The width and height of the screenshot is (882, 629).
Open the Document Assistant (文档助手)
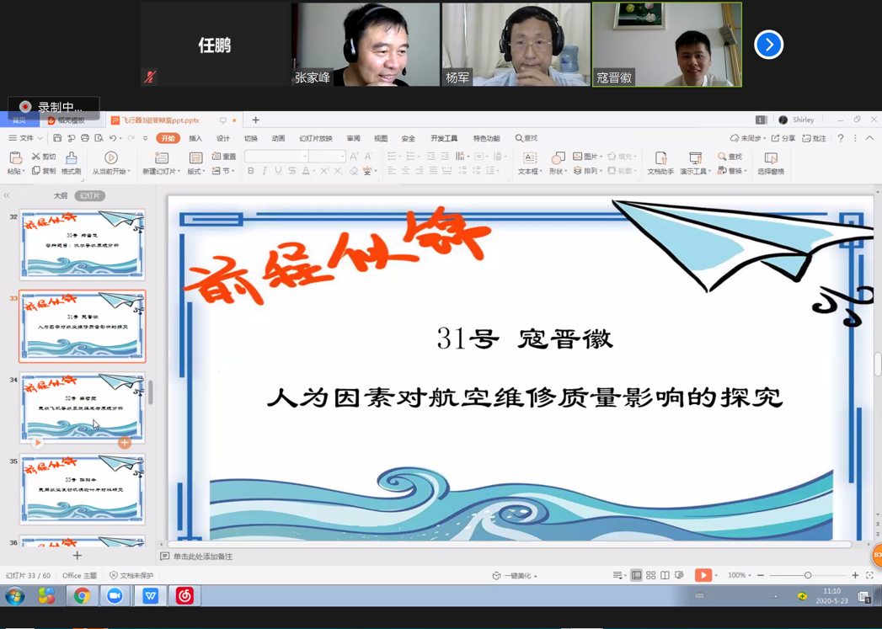[x=660, y=163]
